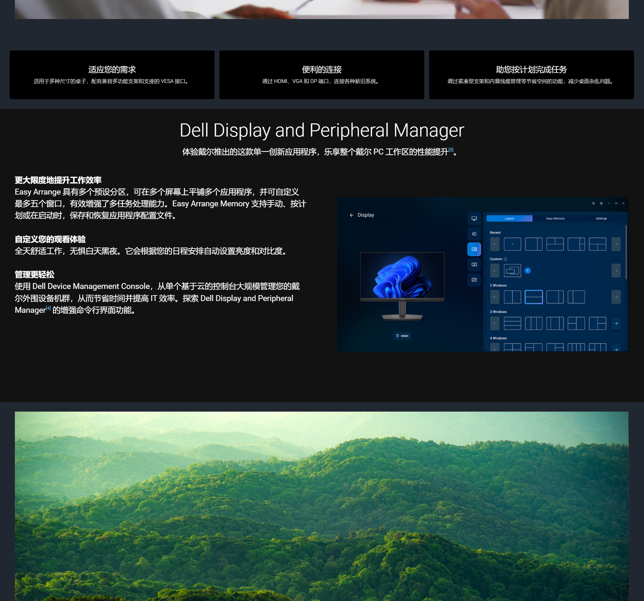The image size is (644, 601).
Task: Switch to the Settings tab
Action: pos(601,218)
